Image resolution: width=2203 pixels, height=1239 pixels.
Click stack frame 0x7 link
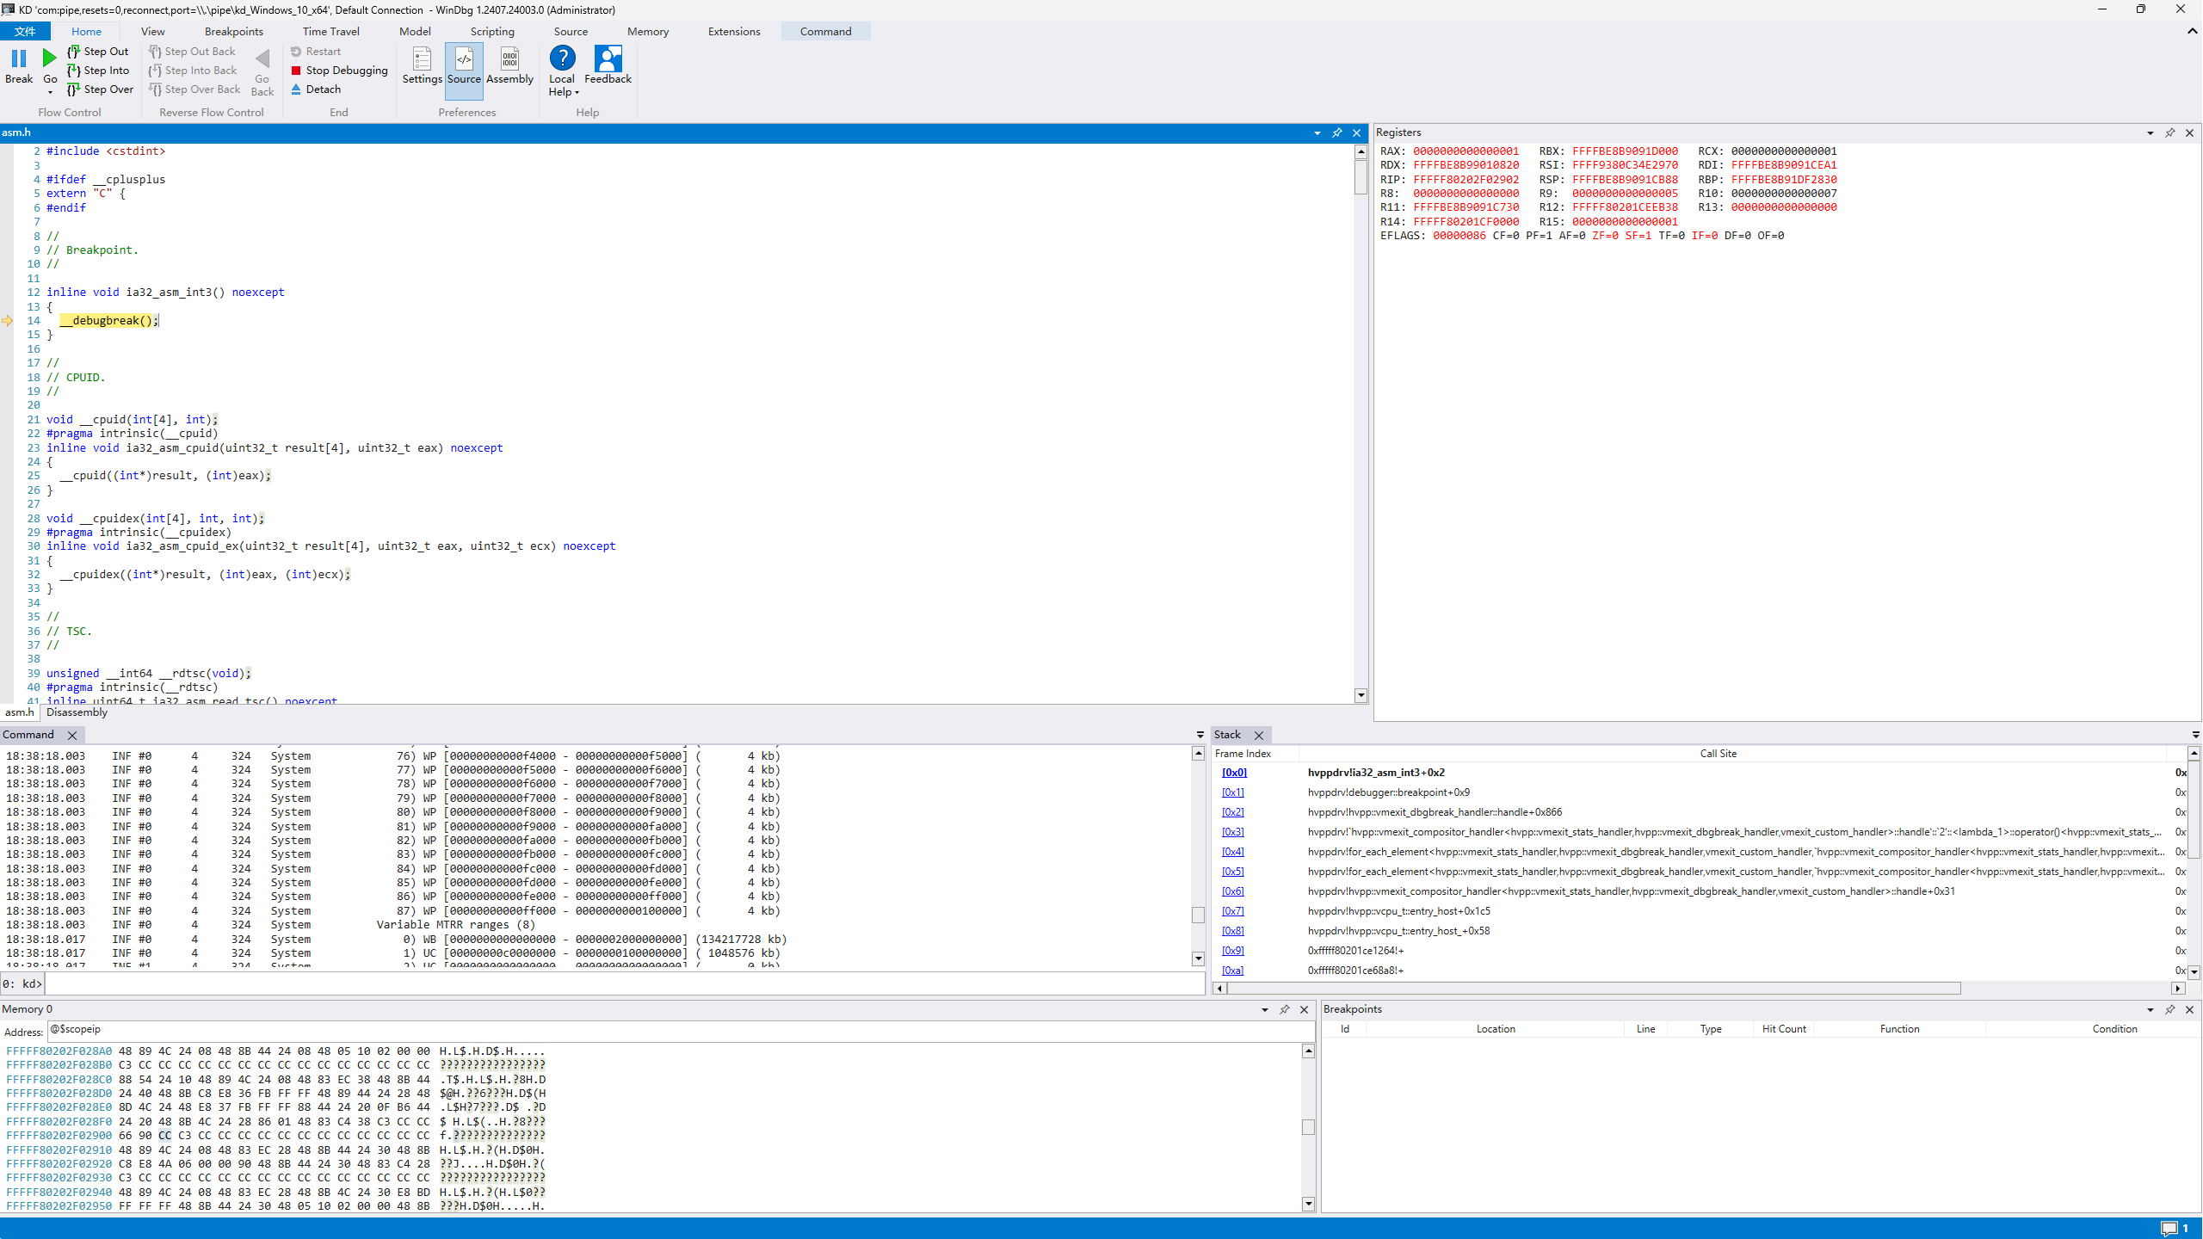click(x=1232, y=911)
